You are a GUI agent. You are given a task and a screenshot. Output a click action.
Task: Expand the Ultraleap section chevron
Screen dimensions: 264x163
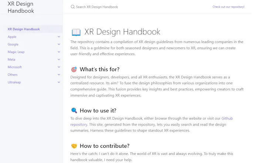click(x=59, y=82)
